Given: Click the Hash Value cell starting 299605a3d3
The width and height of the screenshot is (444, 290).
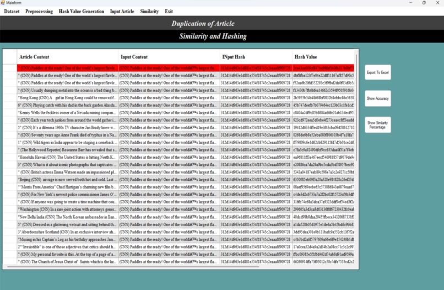Looking at the screenshot, I should pos(323,210).
